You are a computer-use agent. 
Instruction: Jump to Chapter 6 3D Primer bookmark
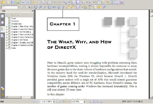19,40
